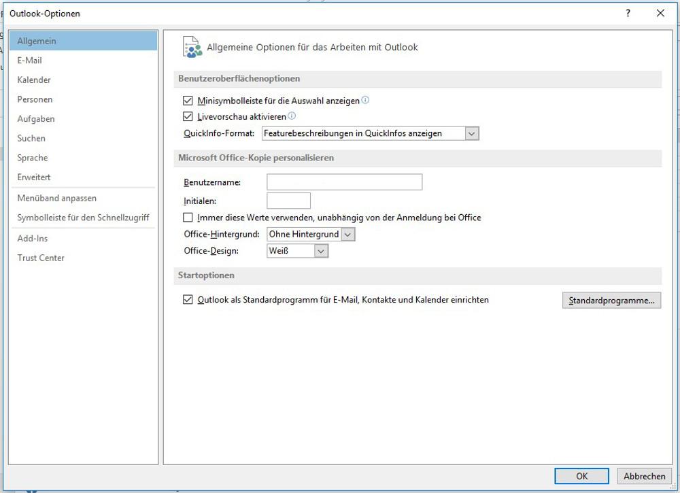The image size is (680, 493).
Task: Uncheck Outlook als Standardprogramm einrichten
Action: point(188,299)
